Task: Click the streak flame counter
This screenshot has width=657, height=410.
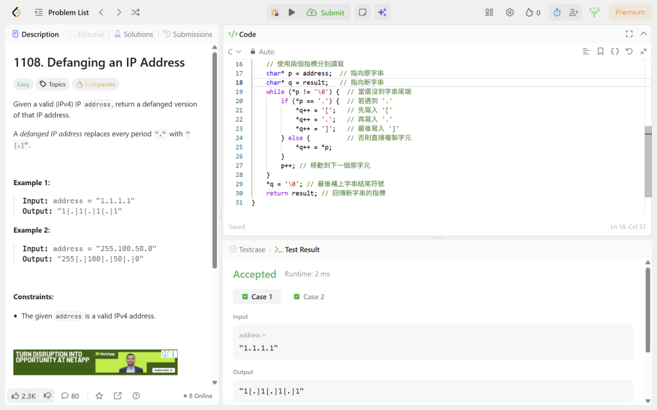Action: (533, 13)
